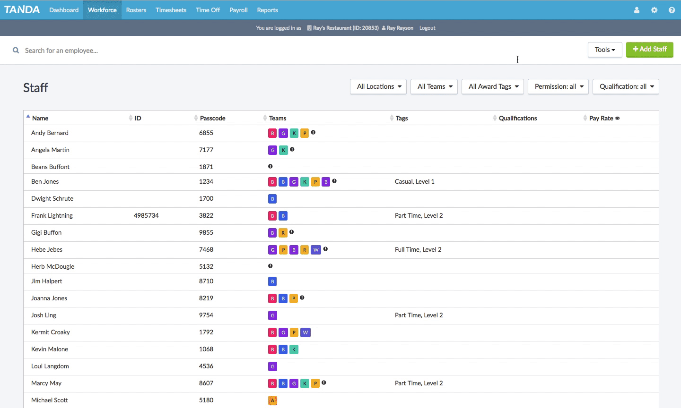Viewport: 681px width, 408px height.
Task: Open the settings gear icon
Action: (654, 10)
